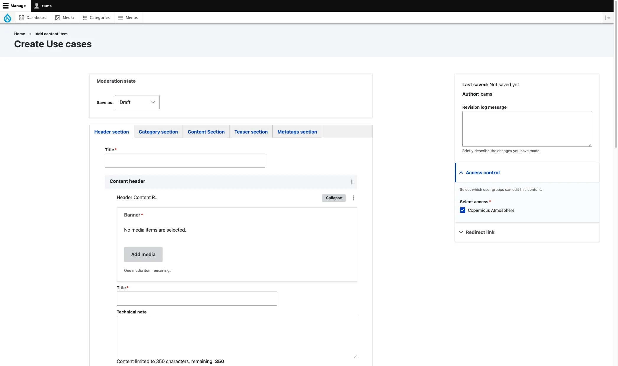
Task: Click the 'Create Use cases' page heading
Action: point(53,44)
